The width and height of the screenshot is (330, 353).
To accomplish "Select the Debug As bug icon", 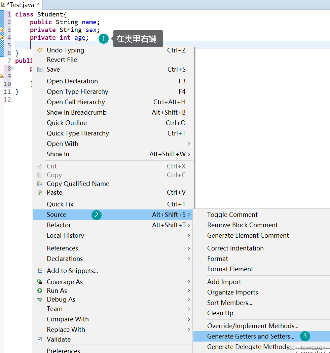I will pos(40,299).
